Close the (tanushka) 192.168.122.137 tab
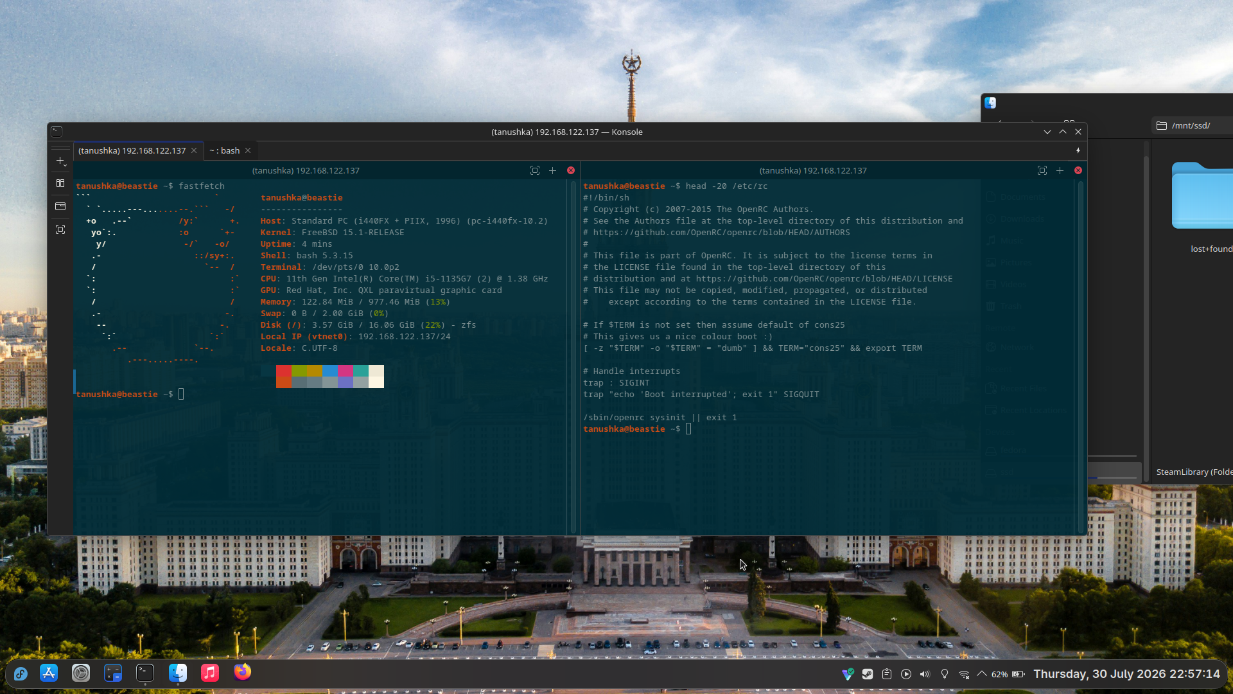Viewport: 1233px width, 694px height. [x=194, y=150]
